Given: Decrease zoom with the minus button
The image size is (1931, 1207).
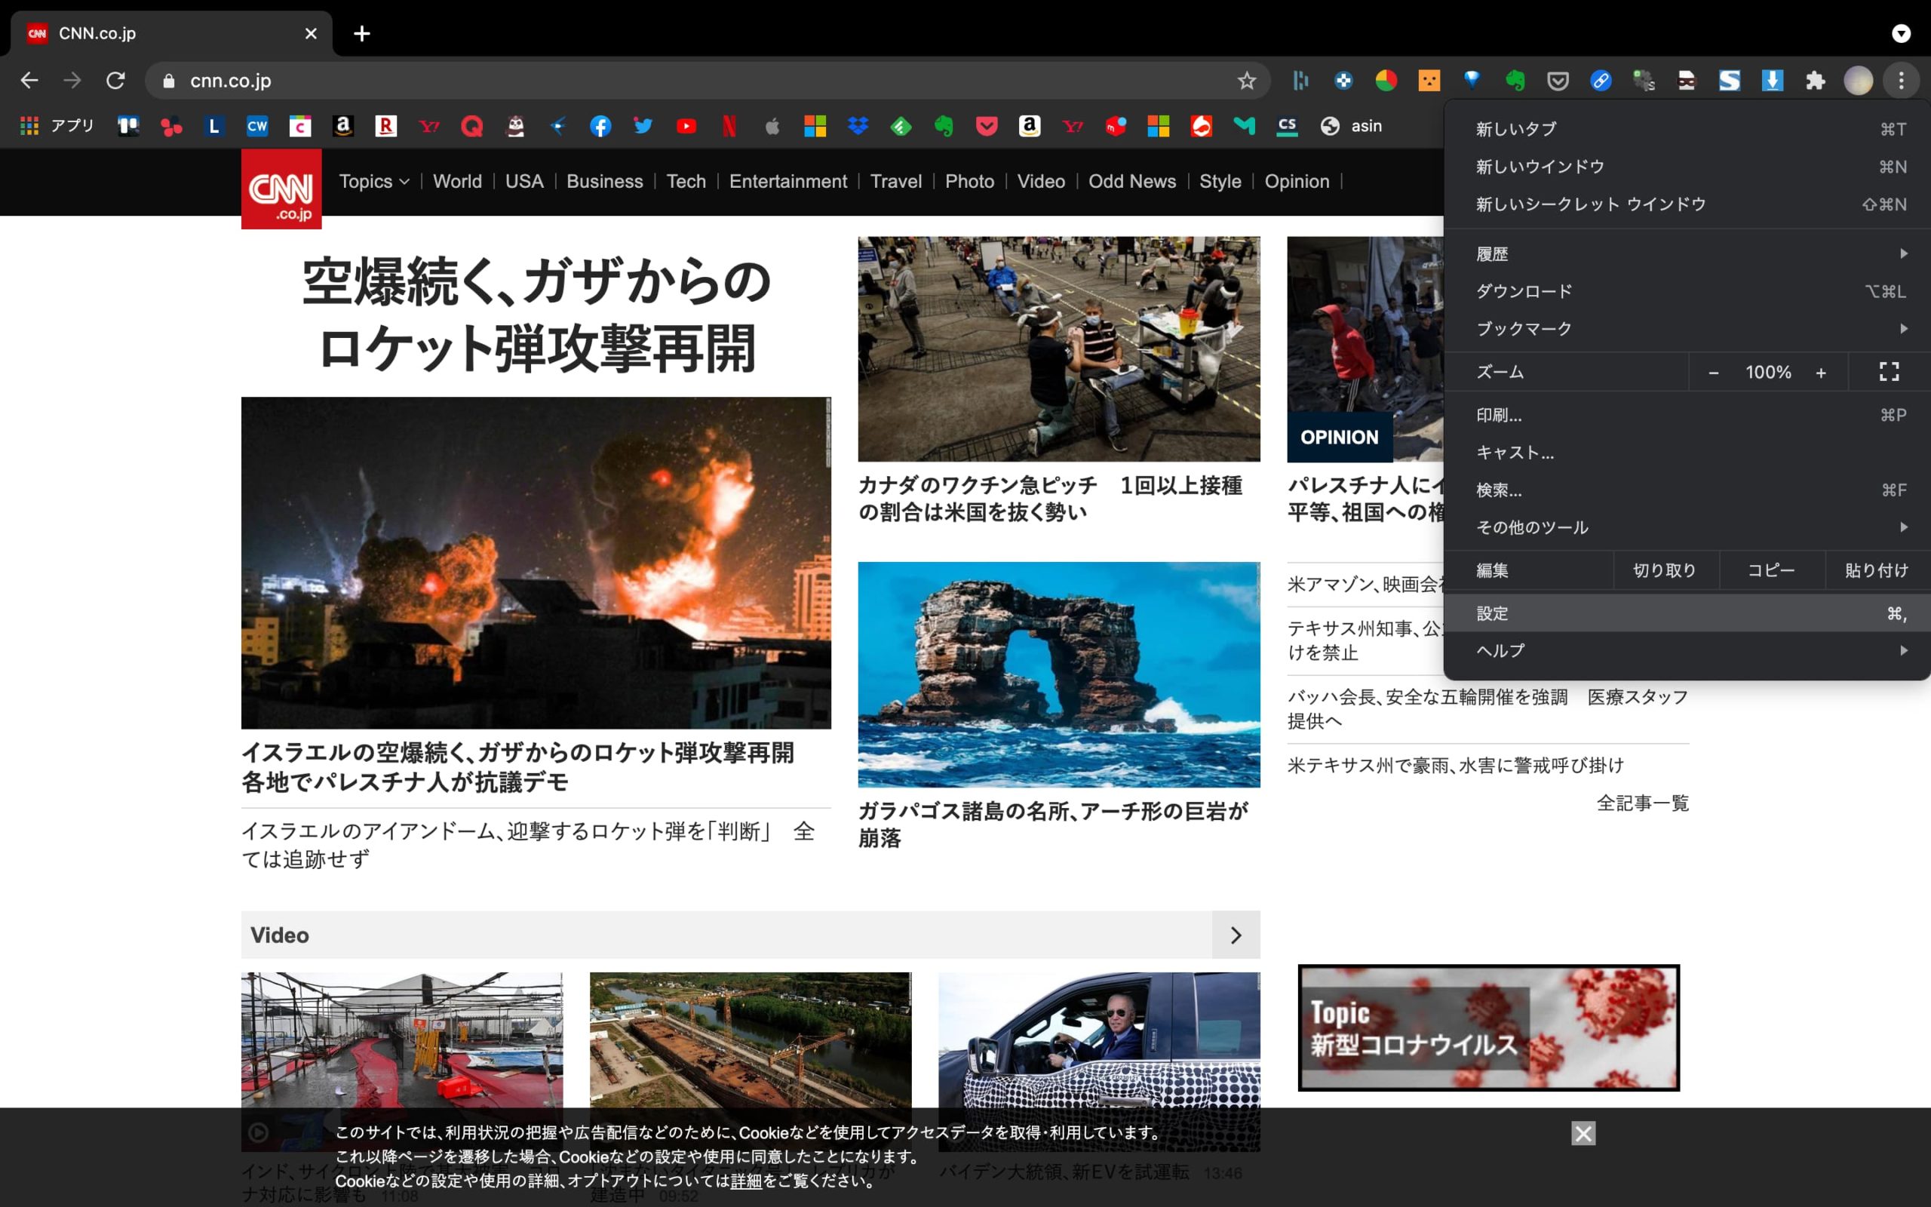Looking at the screenshot, I should [x=1713, y=373].
